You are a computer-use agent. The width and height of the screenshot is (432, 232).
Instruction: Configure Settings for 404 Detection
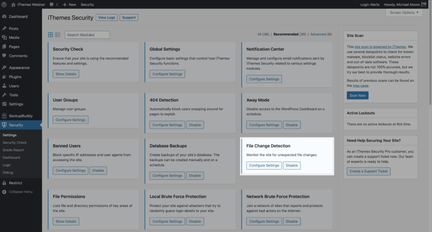[x=167, y=125]
